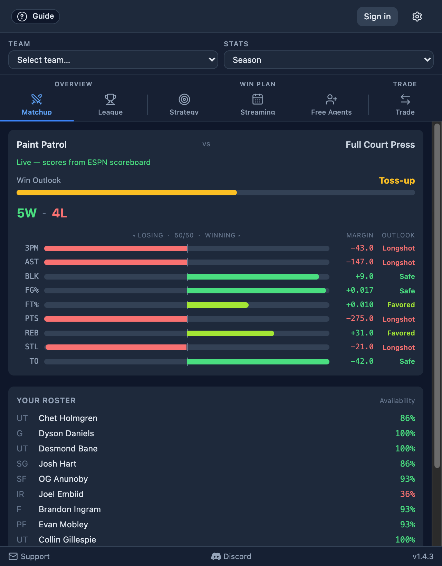Click the 4L loss count
The width and height of the screenshot is (442, 566).
pyautogui.click(x=59, y=213)
